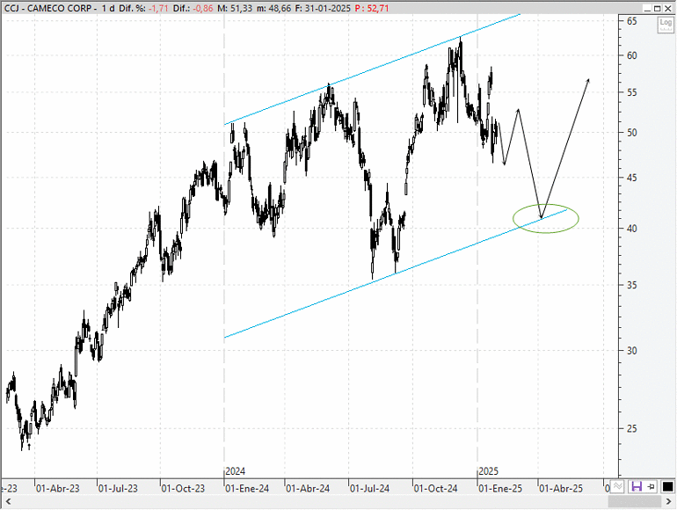
Task: Click the double-chevron expand button
Action: 618,486
